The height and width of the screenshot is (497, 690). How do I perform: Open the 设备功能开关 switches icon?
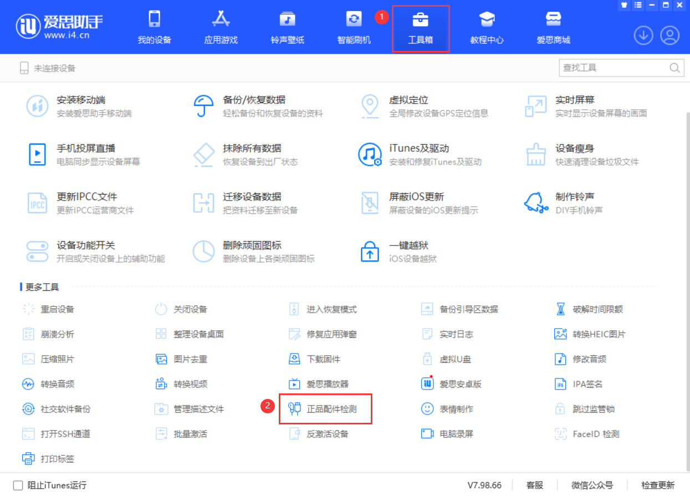pos(38,251)
